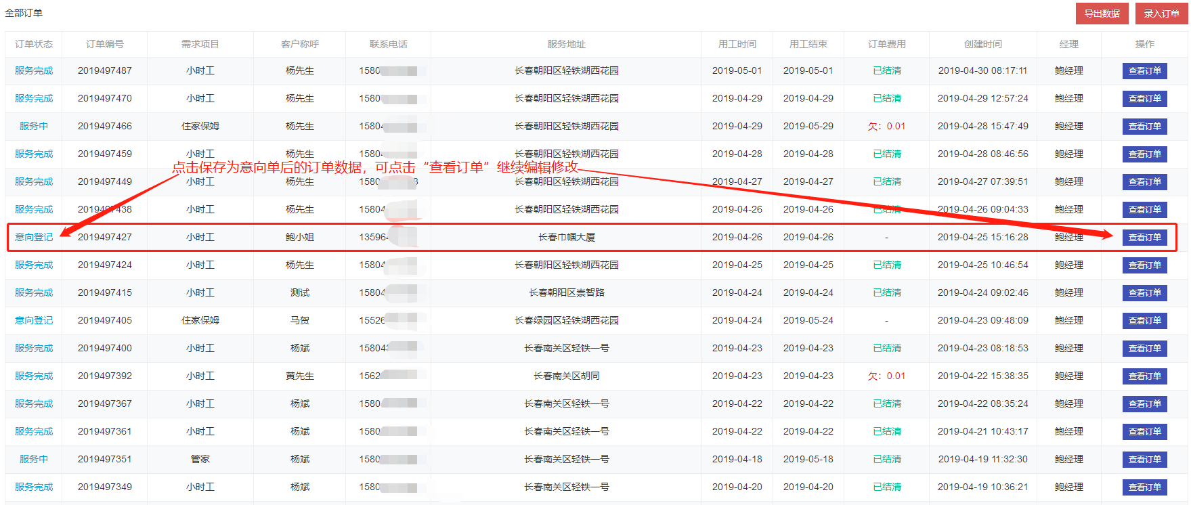Viewport: 1191px width, 505px height.
Task: Click the 联系电话 column header
Action: tap(389, 44)
